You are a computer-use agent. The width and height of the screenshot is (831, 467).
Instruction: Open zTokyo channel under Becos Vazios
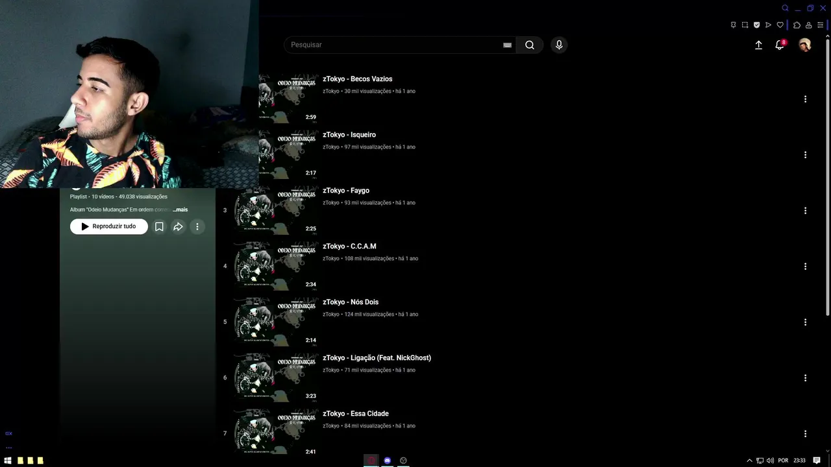(x=331, y=91)
